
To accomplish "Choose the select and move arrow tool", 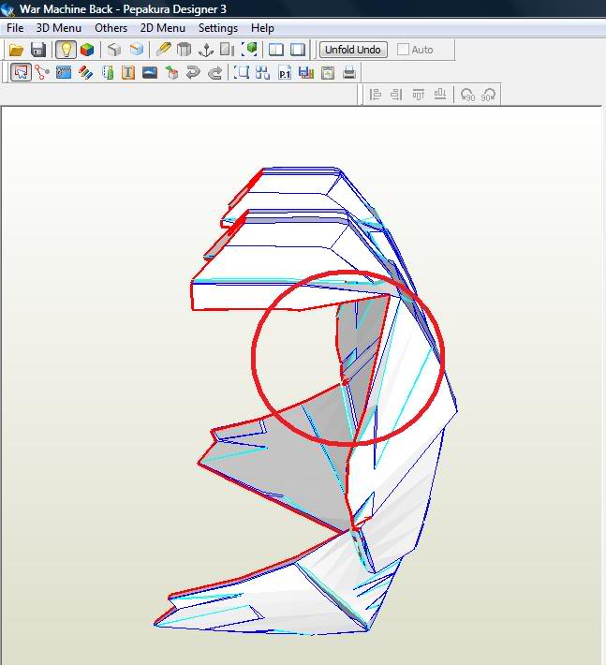I will 21,72.
